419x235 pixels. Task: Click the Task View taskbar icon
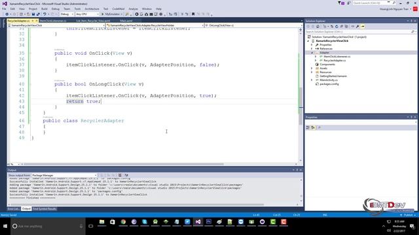coord(91,227)
